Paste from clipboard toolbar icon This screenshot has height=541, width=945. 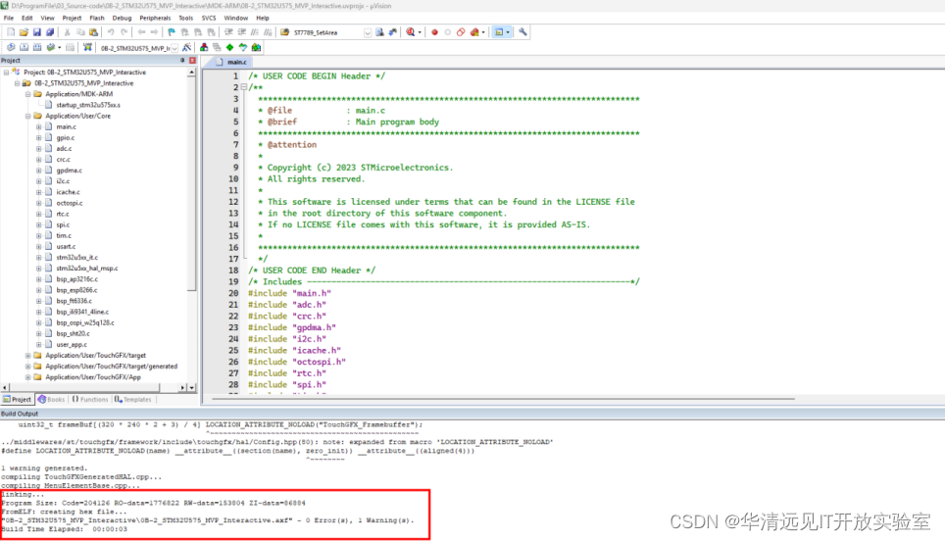tap(93, 32)
